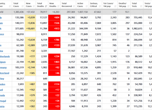Sort by Deaths/1M pop arrow icon
This screenshot has height=110, width=152.
click(128, 6)
